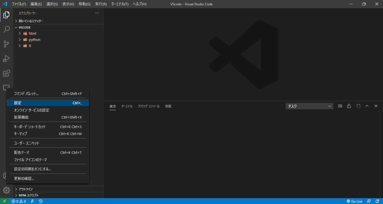
Task: Open notifications bell in status bar
Action: click(x=377, y=201)
